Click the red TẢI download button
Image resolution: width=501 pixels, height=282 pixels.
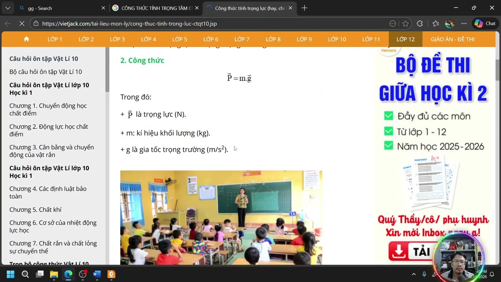pos(412,251)
